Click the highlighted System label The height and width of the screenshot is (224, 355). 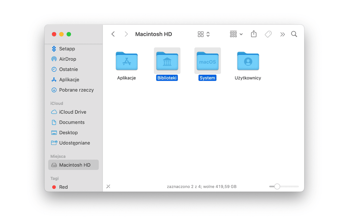(x=207, y=78)
